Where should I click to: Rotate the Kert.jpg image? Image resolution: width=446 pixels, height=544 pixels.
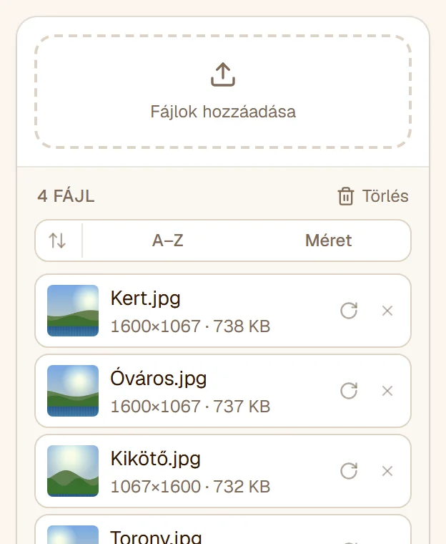[x=349, y=311]
